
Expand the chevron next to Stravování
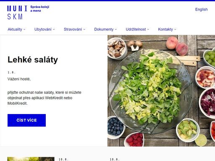[84, 29]
